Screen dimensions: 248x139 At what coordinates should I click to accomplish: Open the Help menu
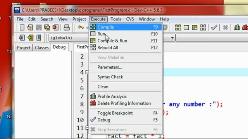click(164, 19)
